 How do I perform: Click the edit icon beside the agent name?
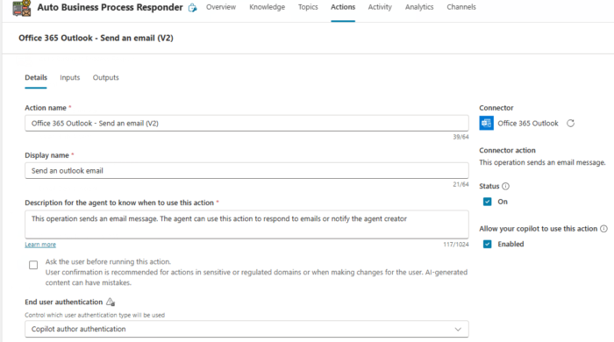pyautogui.click(x=192, y=8)
